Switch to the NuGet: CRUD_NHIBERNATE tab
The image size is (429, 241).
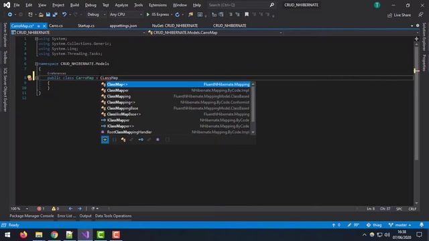[175, 25]
